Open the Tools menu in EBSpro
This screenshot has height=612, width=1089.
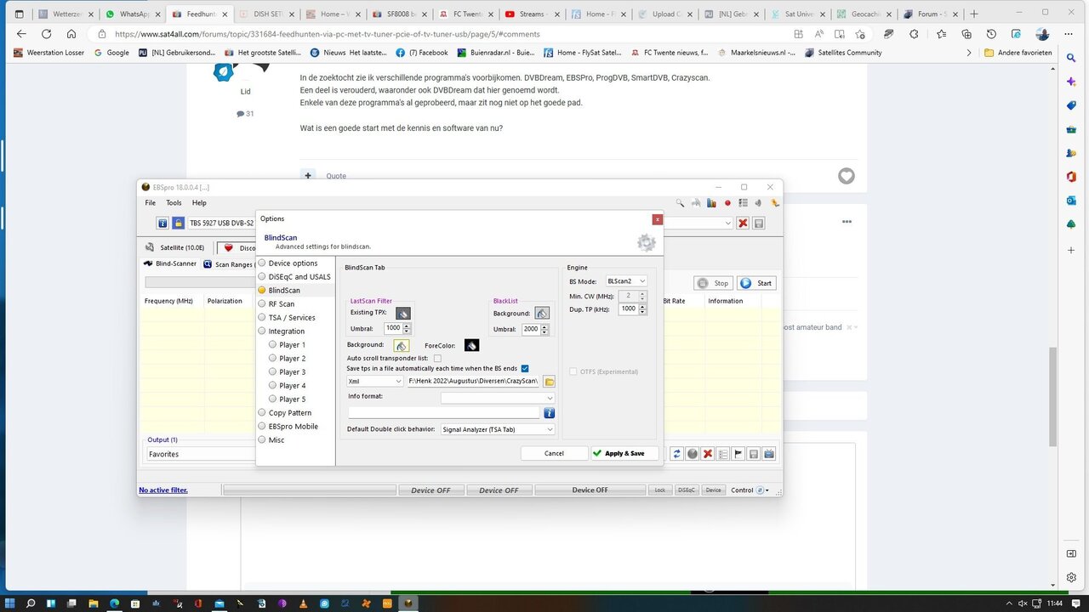(174, 203)
